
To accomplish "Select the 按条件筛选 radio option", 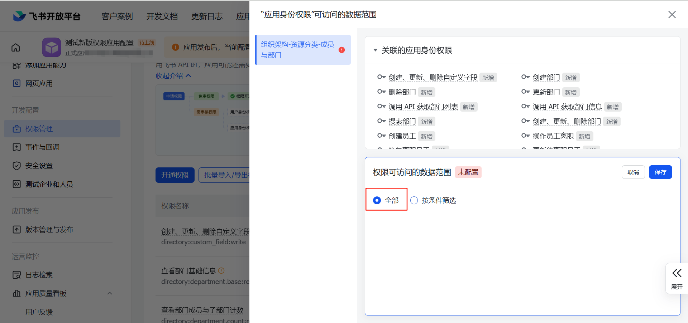I will point(414,200).
